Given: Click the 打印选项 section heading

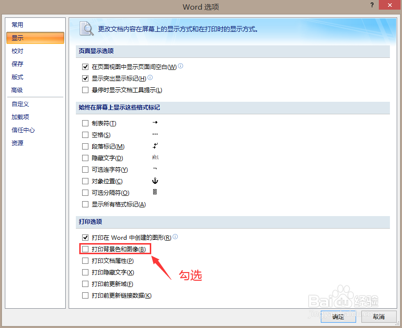Looking at the screenshot, I should pyautogui.click(x=90, y=221).
